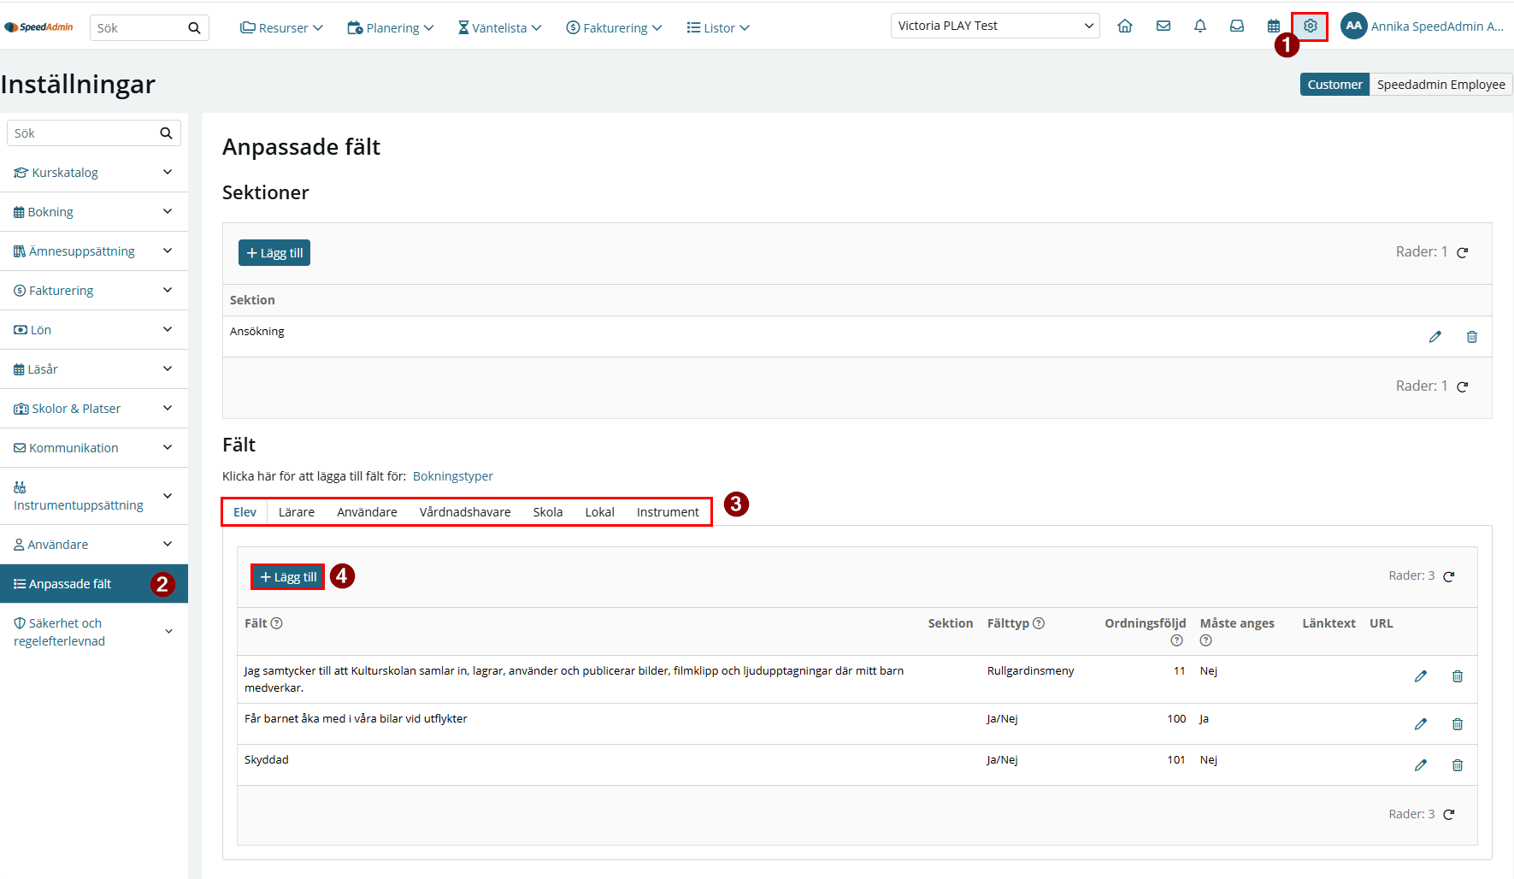This screenshot has height=879, width=1514.
Task: Click the Ansökning section row text
Action: tap(257, 332)
